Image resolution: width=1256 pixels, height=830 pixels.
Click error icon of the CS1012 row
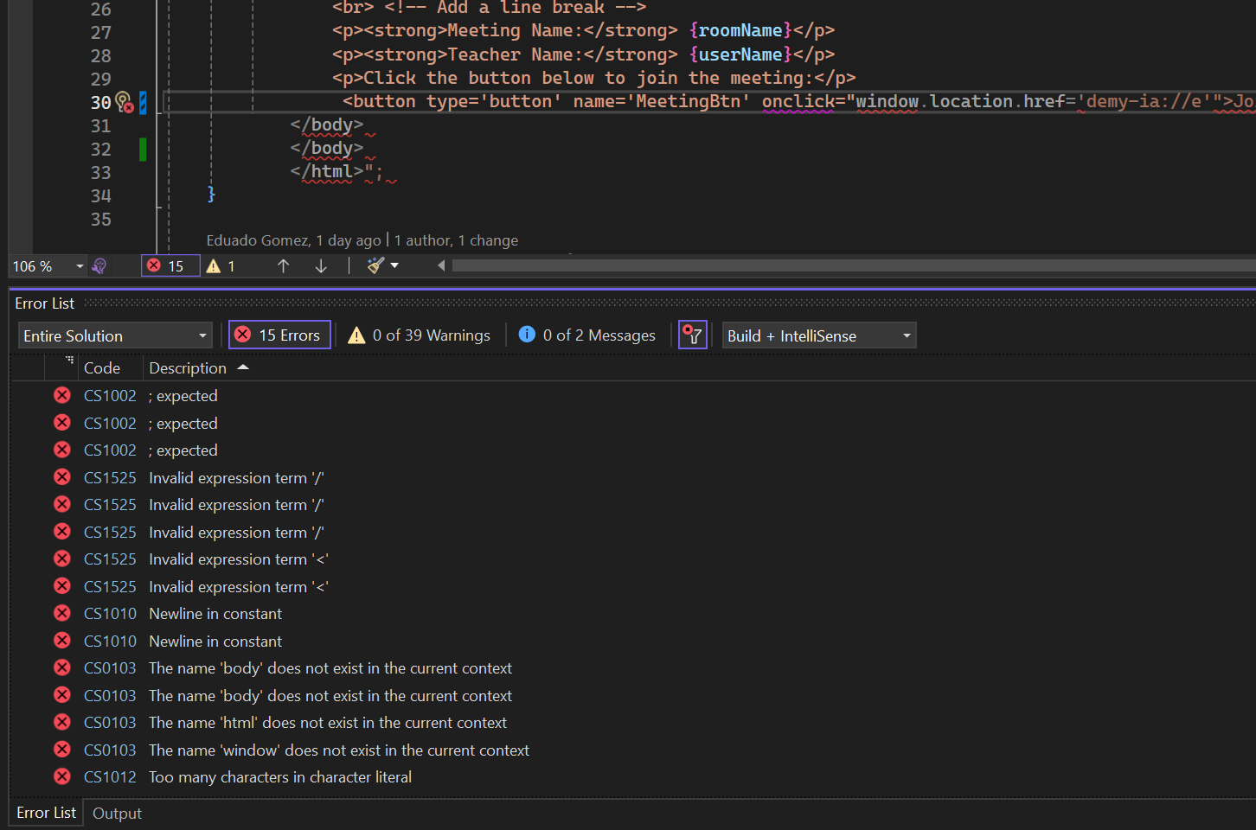coord(62,776)
